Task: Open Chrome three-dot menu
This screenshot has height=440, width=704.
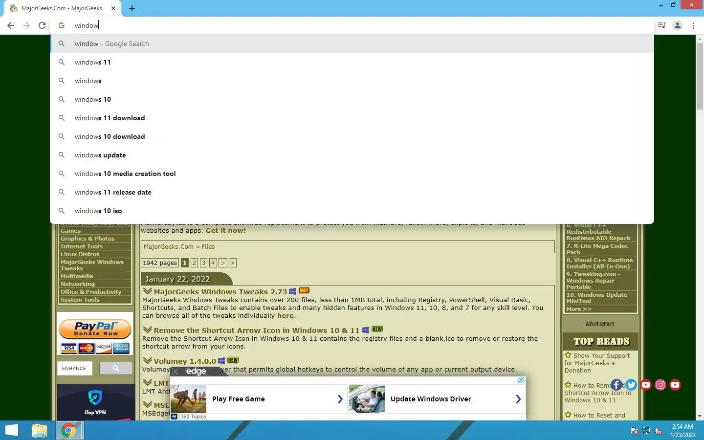Action: [693, 25]
